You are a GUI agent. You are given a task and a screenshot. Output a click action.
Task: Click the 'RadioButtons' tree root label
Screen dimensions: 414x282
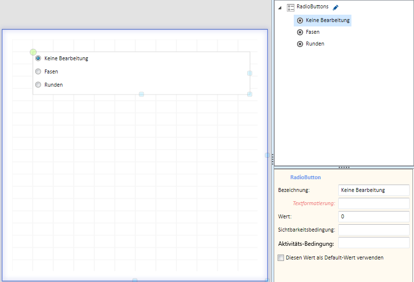point(312,7)
